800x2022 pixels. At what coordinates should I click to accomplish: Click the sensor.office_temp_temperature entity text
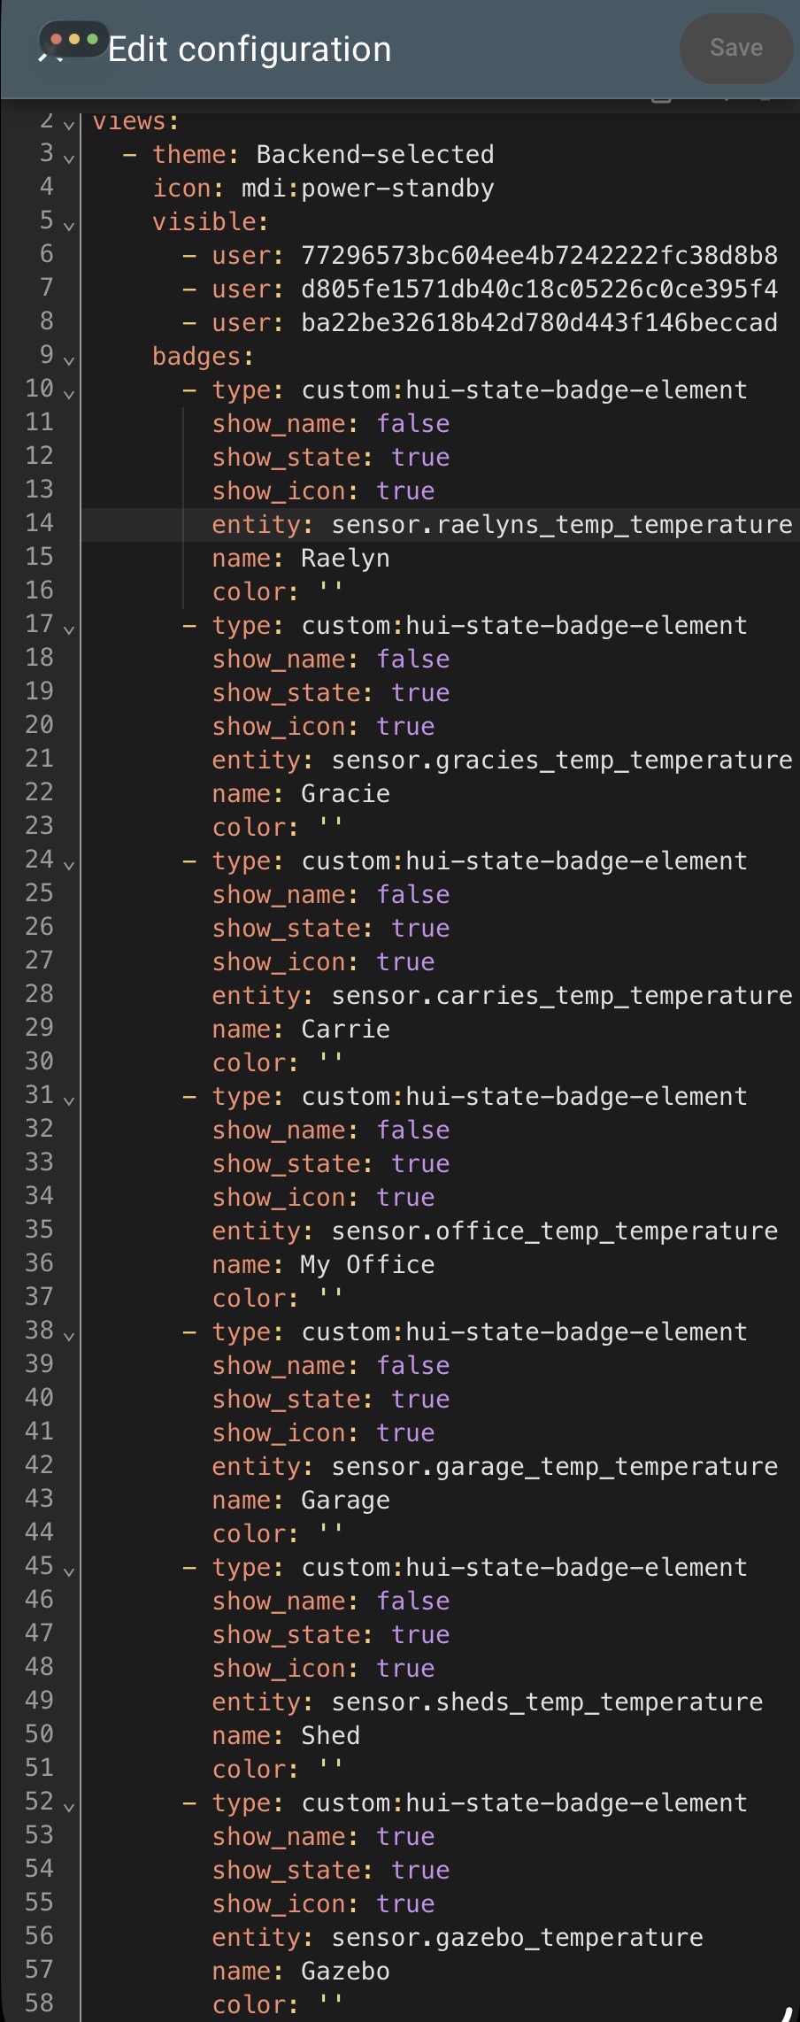(554, 1231)
